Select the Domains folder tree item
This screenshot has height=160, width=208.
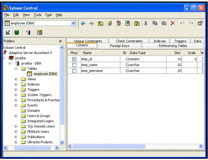tap(33, 111)
